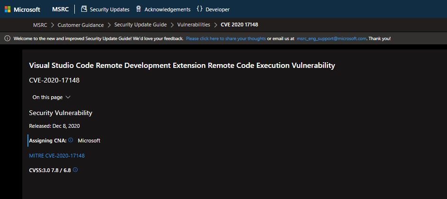Click the Acknowledgements ribbon icon

point(138,9)
